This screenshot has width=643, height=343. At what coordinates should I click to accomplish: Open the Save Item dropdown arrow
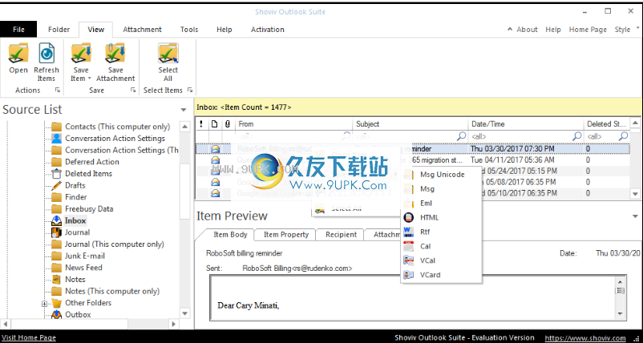tap(89, 79)
